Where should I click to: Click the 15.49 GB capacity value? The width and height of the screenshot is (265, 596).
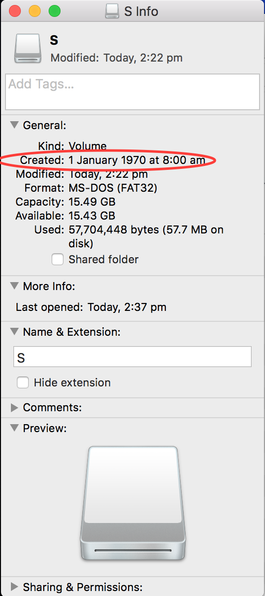click(92, 202)
